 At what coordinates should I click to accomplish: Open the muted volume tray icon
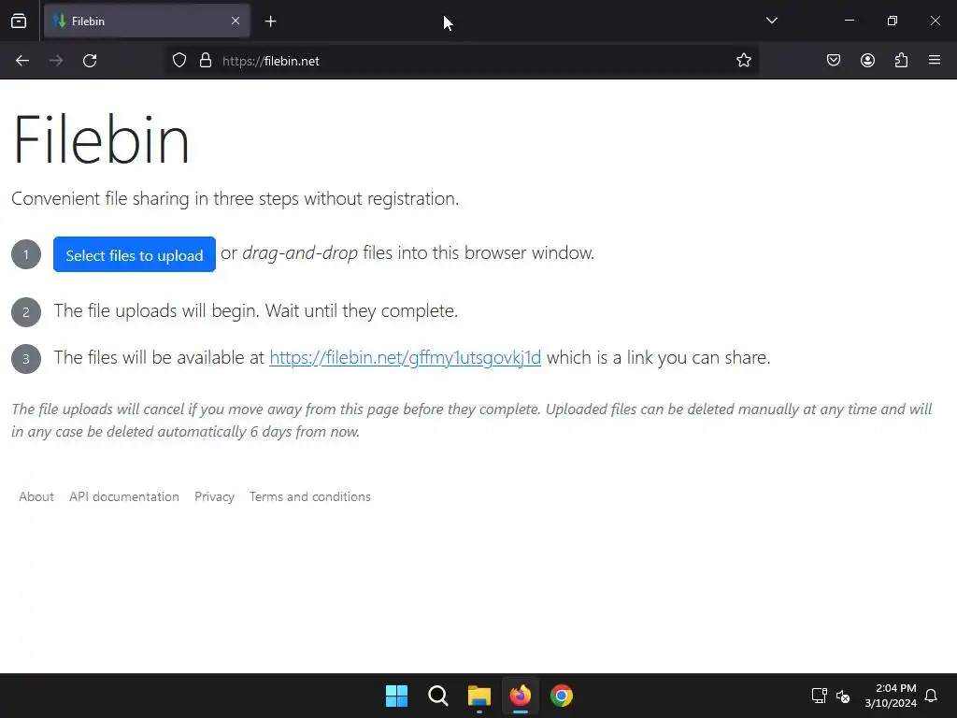tap(843, 696)
